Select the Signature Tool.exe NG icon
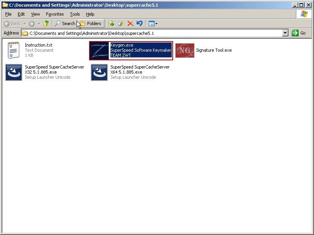Image resolution: width=314 pixels, height=235 pixels. 185,51
